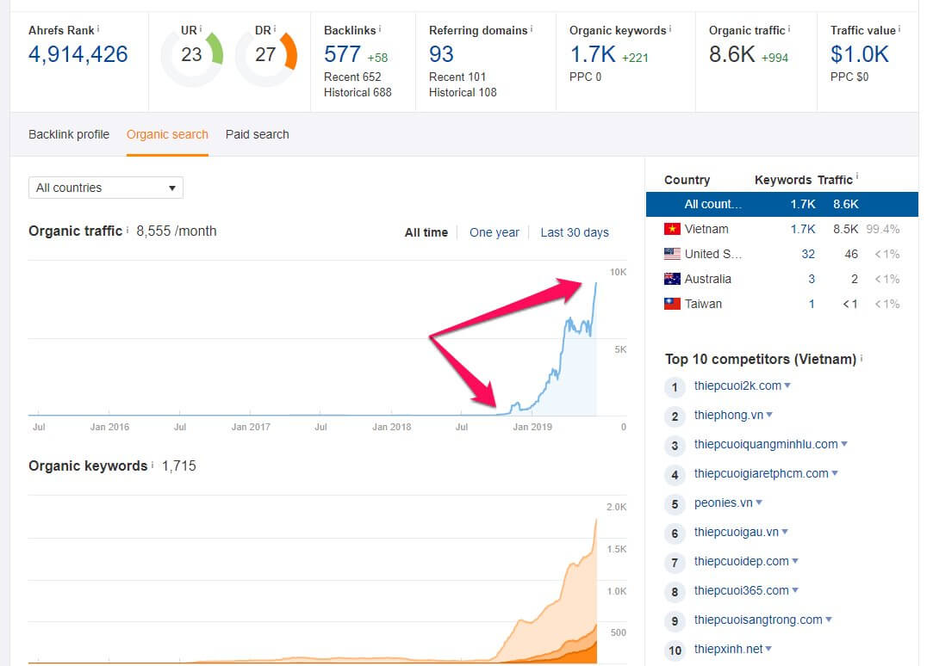Select the All countries table row
Viewport: 933px width, 666px height.
pyautogui.click(x=782, y=204)
